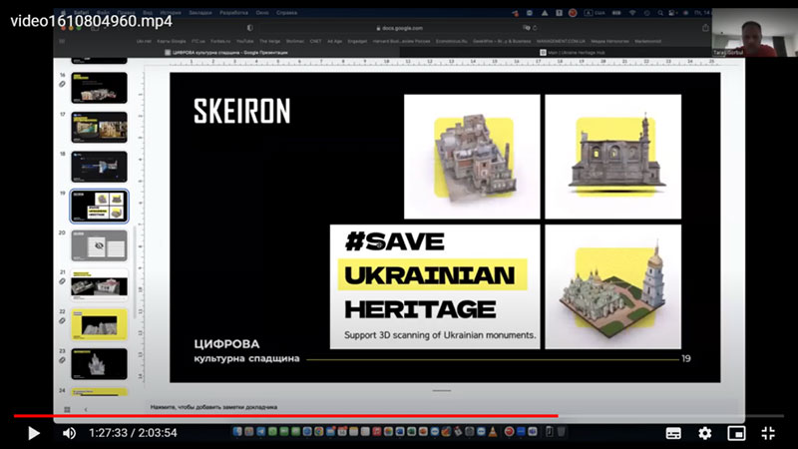The width and height of the screenshot is (798, 449).
Task: Select slide 19 thumbnail
Action: pos(99,206)
